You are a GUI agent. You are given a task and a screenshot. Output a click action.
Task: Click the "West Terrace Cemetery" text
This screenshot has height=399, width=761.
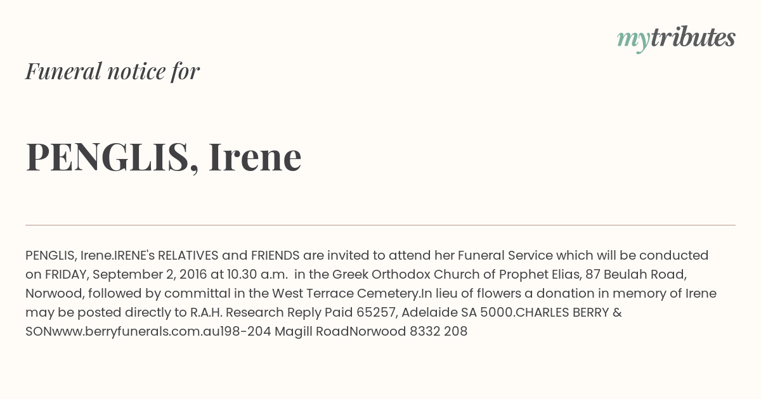click(x=346, y=293)
